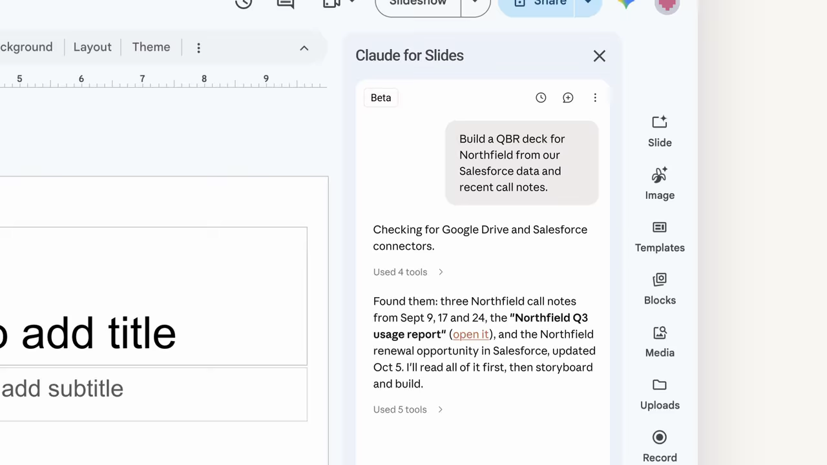The height and width of the screenshot is (465, 827).
Task: Open the Share options dropdown arrow
Action: coord(588,4)
